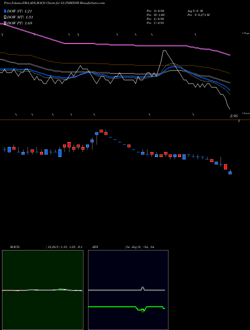Click the '<Lows' marker label

pyautogui.click(x=246, y=113)
